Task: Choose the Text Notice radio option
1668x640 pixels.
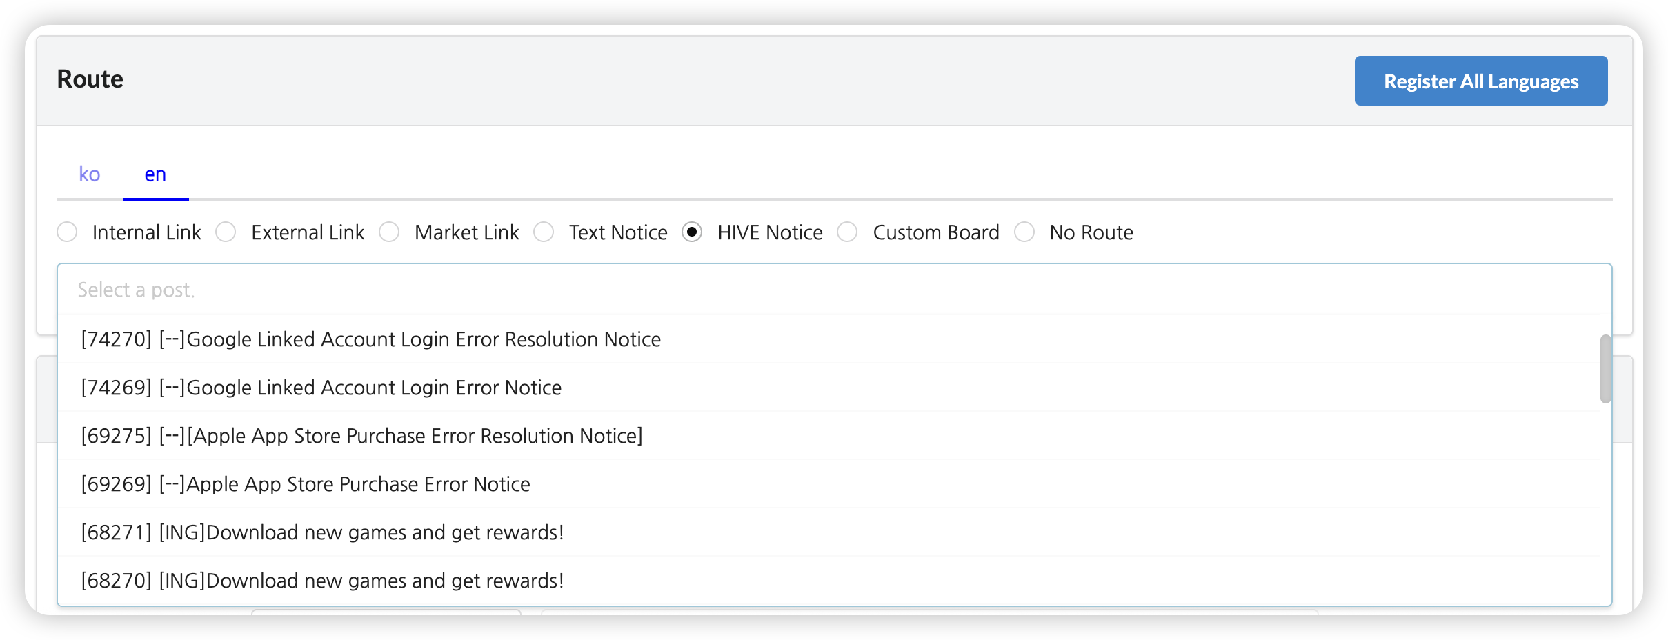Action: 544,232
